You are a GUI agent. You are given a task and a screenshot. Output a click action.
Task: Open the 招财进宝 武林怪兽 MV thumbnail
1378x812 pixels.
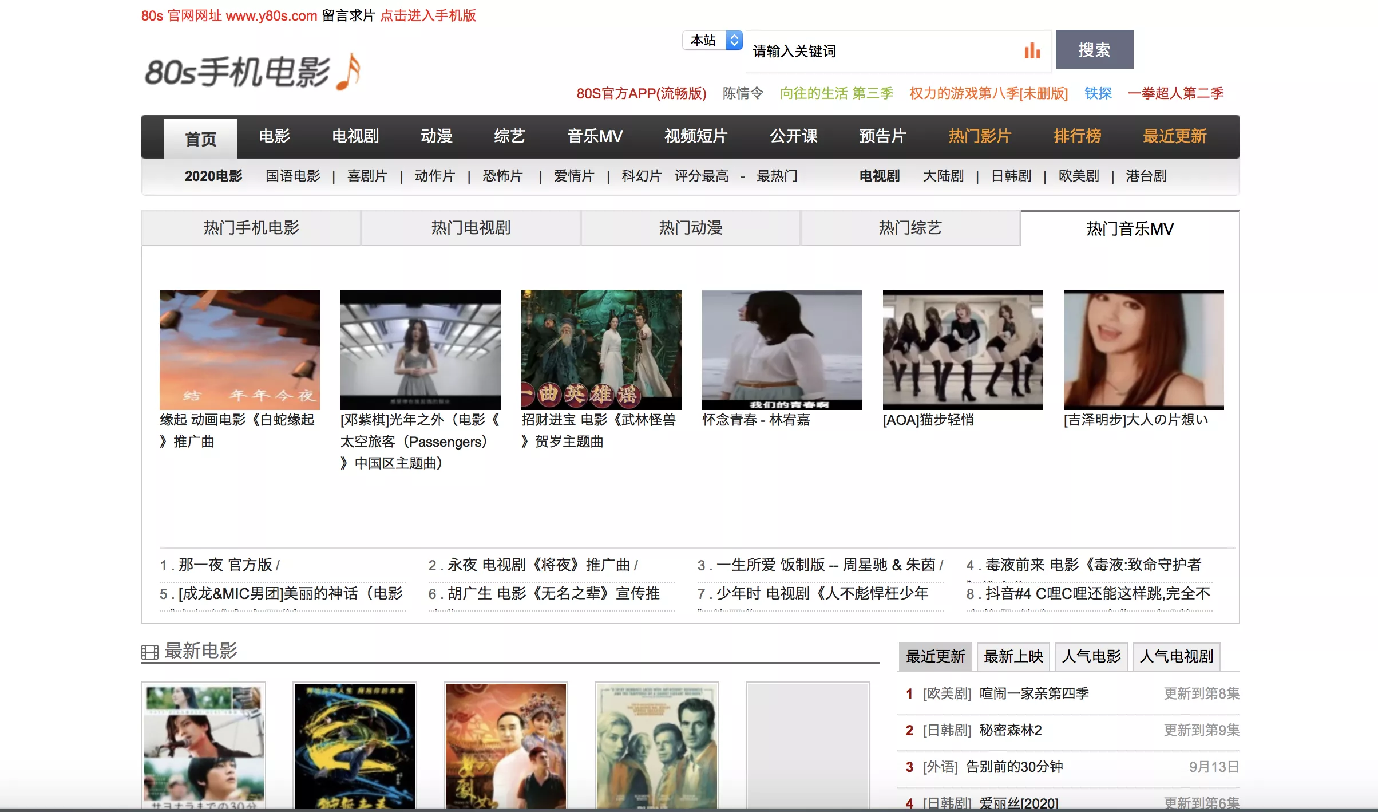pyautogui.click(x=601, y=350)
